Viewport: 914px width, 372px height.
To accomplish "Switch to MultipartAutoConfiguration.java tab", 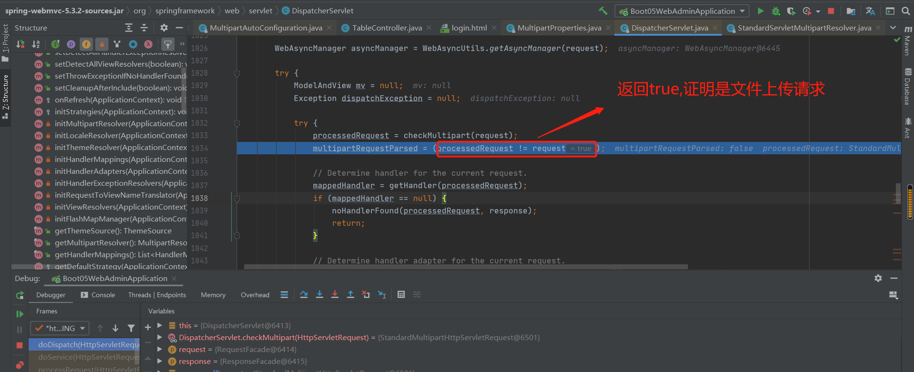I will pyautogui.click(x=266, y=28).
